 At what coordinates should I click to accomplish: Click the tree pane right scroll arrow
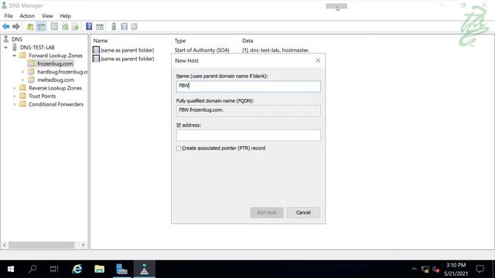click(84, 245)
